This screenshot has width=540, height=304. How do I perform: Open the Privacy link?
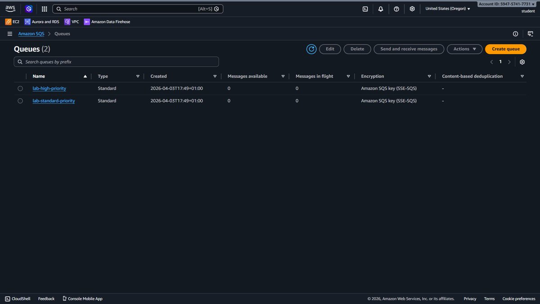coord(470,299)
